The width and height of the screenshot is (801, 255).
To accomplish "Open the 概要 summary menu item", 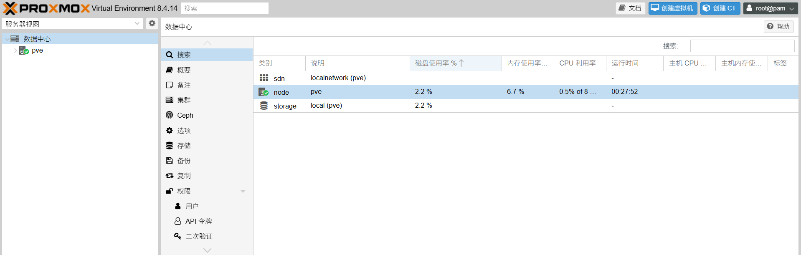I will (184, 70).
